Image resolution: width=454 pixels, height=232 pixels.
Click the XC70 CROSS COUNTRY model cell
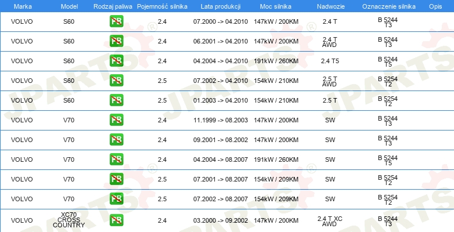tap(69, 220)
